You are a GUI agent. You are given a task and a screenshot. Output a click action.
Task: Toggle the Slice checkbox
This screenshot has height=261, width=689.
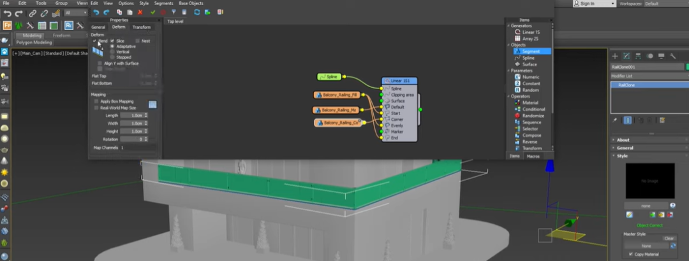(112, 41)
